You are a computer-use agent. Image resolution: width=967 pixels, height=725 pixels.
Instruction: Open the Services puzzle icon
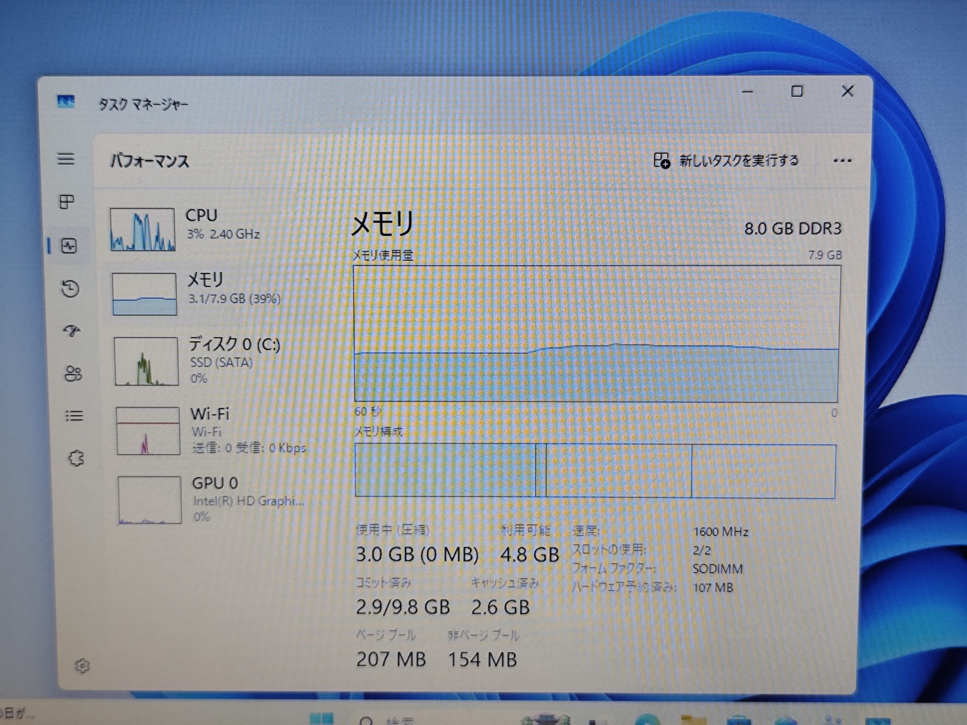[x=77, y=458]
